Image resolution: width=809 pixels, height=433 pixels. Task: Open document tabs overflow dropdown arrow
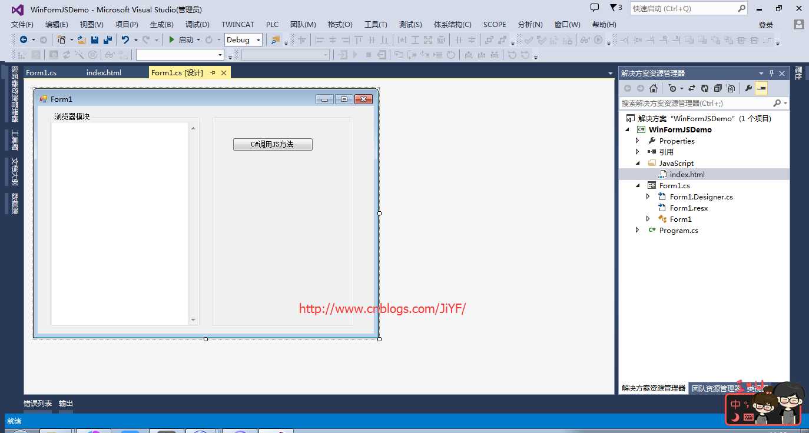[610, 74]
